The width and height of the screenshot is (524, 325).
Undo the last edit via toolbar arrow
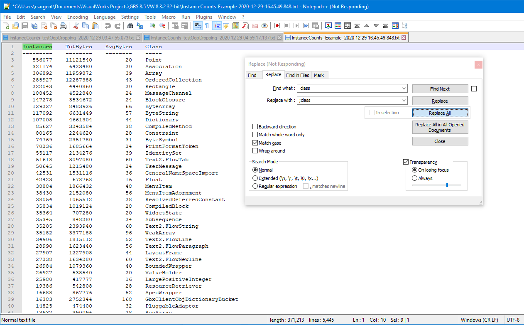click(x=107, y=25)
